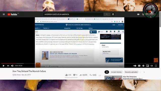Mute the video volume
Image resolution: width=161 pixels, height=91 pixels.
pyautogui.click(x=12, y=66)
